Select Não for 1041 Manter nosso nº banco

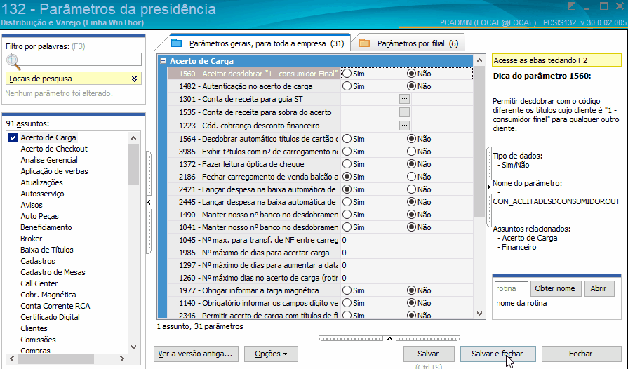coord(411,227)
